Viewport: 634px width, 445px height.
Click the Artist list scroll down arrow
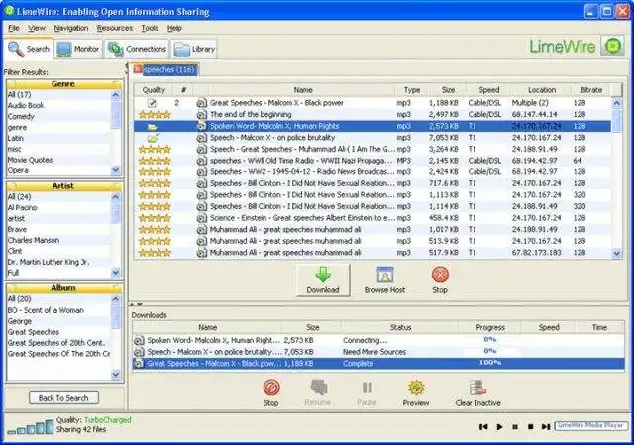click(x=115, y=273)
